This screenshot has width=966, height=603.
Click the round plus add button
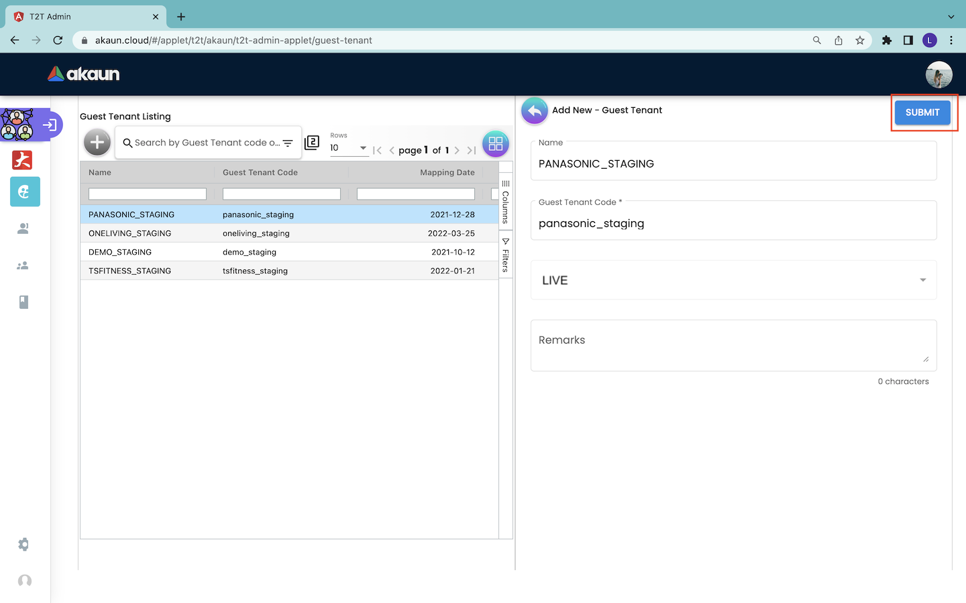pos(97,142)
